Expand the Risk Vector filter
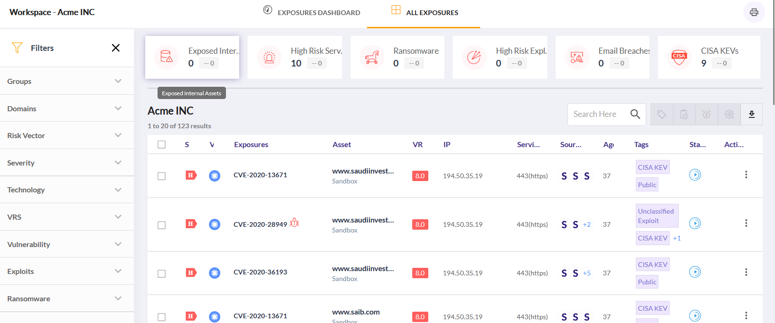775x323 pixels. (67, 135)
